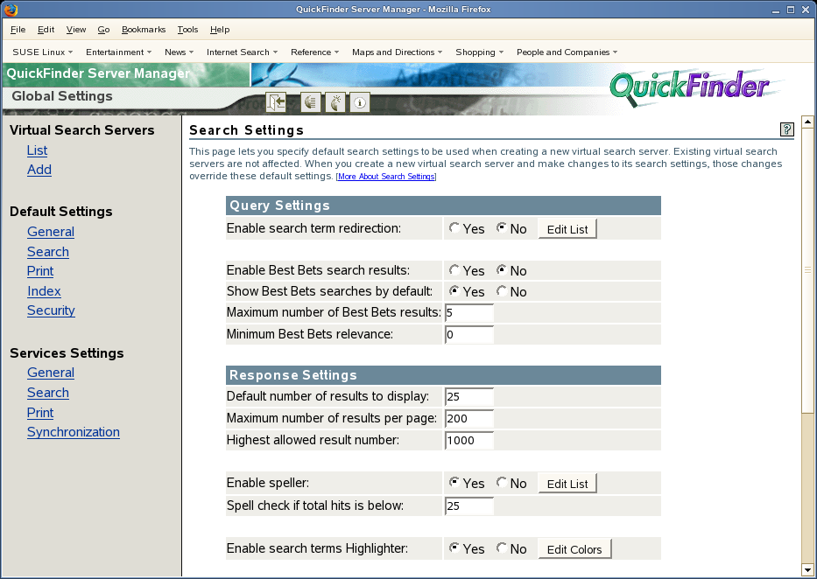Screen dimensions: 817x579
Task: Open Services Settings Synchronization link
Action: point(74,432)
